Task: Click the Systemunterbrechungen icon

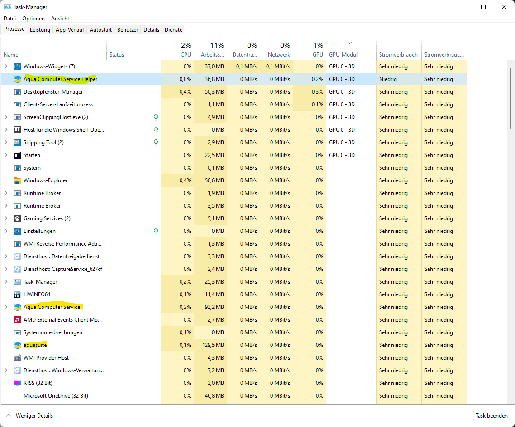Action: [17, 332]
